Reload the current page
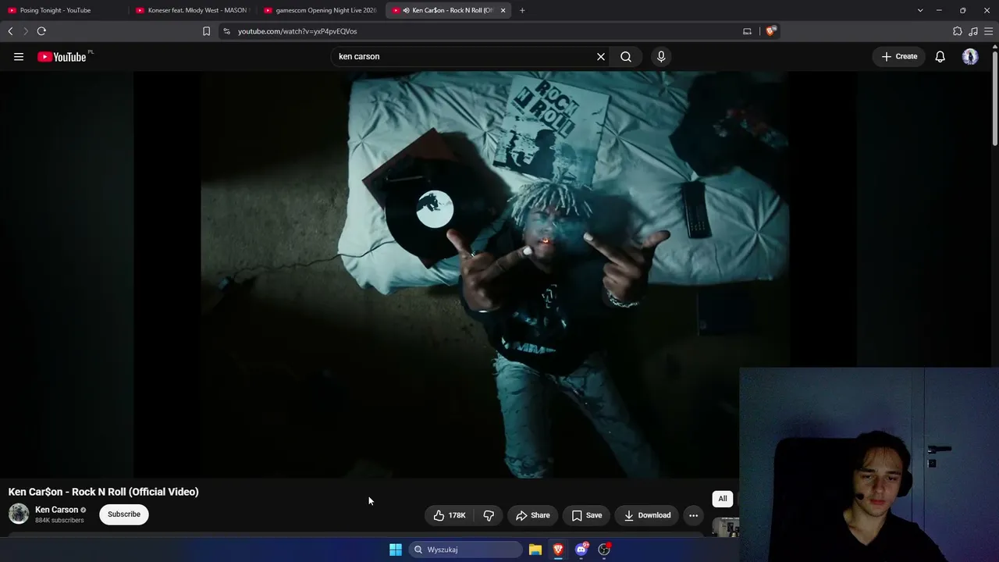 click(x=41, y=31)
